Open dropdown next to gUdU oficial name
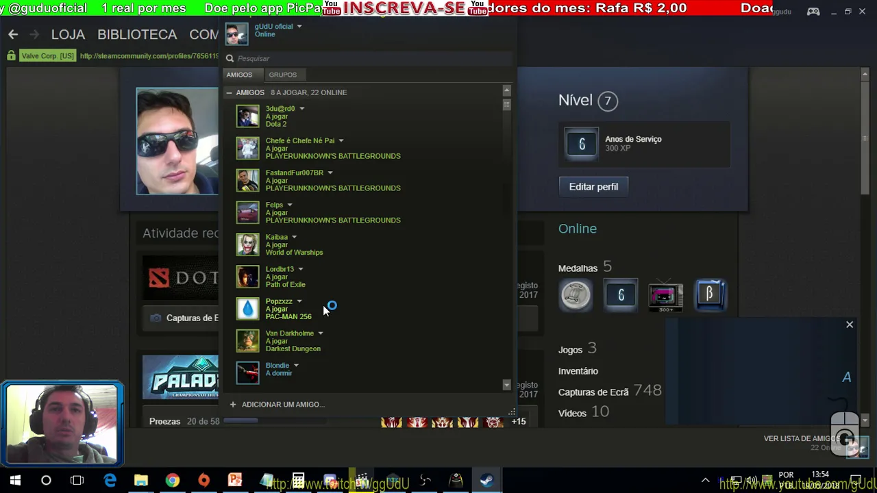The width and height of the screenshot is (877, 493). point(299,27)
